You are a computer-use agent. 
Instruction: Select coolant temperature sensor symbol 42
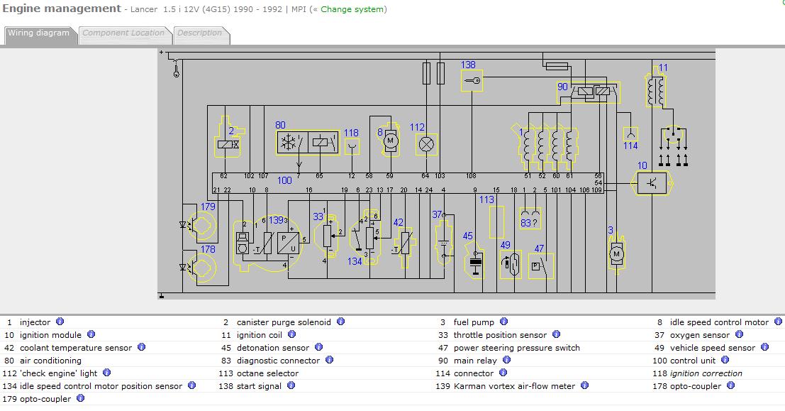(x=404, y=246)
